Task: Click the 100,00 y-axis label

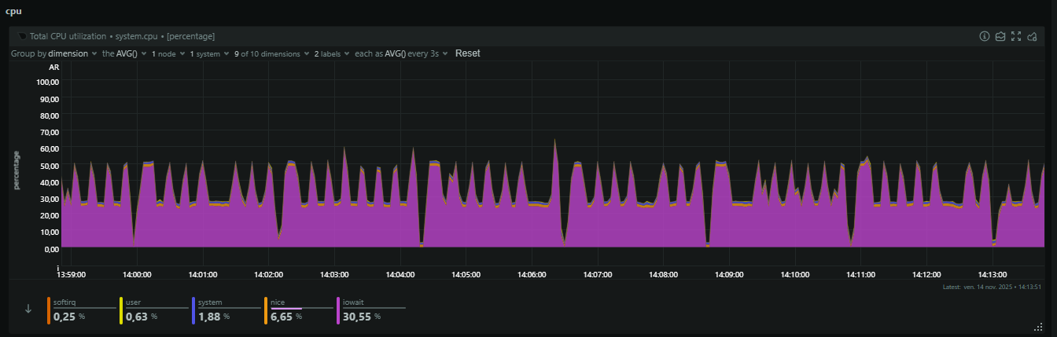Action: [x=46, y=81]
